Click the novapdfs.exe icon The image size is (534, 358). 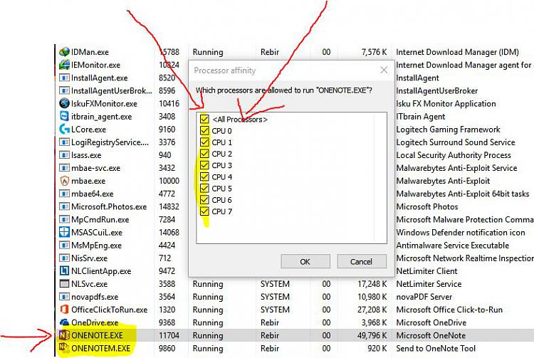point(64,296)
